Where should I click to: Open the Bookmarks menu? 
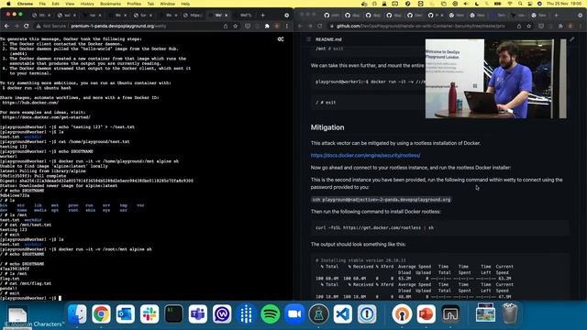coord(110,4)
